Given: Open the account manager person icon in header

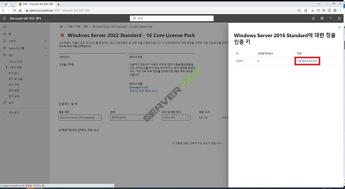Looking at the screenshot, I should (x=339, y=19).
